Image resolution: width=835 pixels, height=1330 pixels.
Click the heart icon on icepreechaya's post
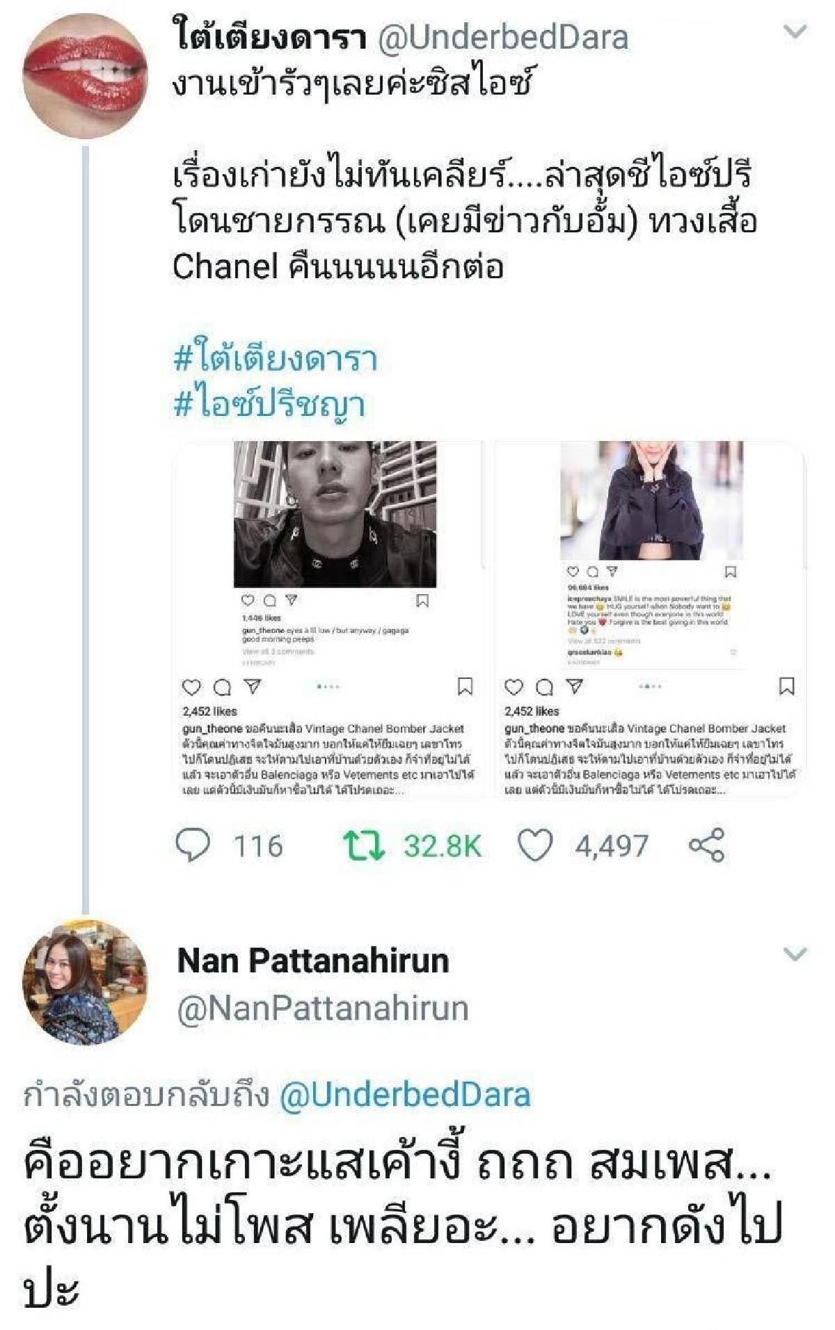[573, 572]
